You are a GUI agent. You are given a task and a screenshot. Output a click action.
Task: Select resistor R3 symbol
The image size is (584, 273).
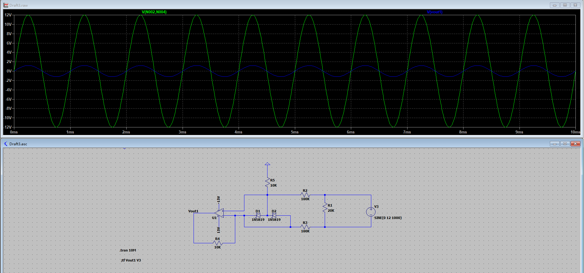pyautogui.click(x=305, y=227)
